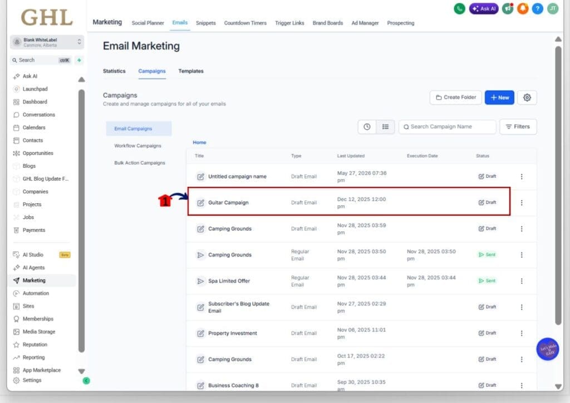The width and height of the screenshot is (570, 403).
Task: Open Memberships in the sidebar
Action: (38, 319)
